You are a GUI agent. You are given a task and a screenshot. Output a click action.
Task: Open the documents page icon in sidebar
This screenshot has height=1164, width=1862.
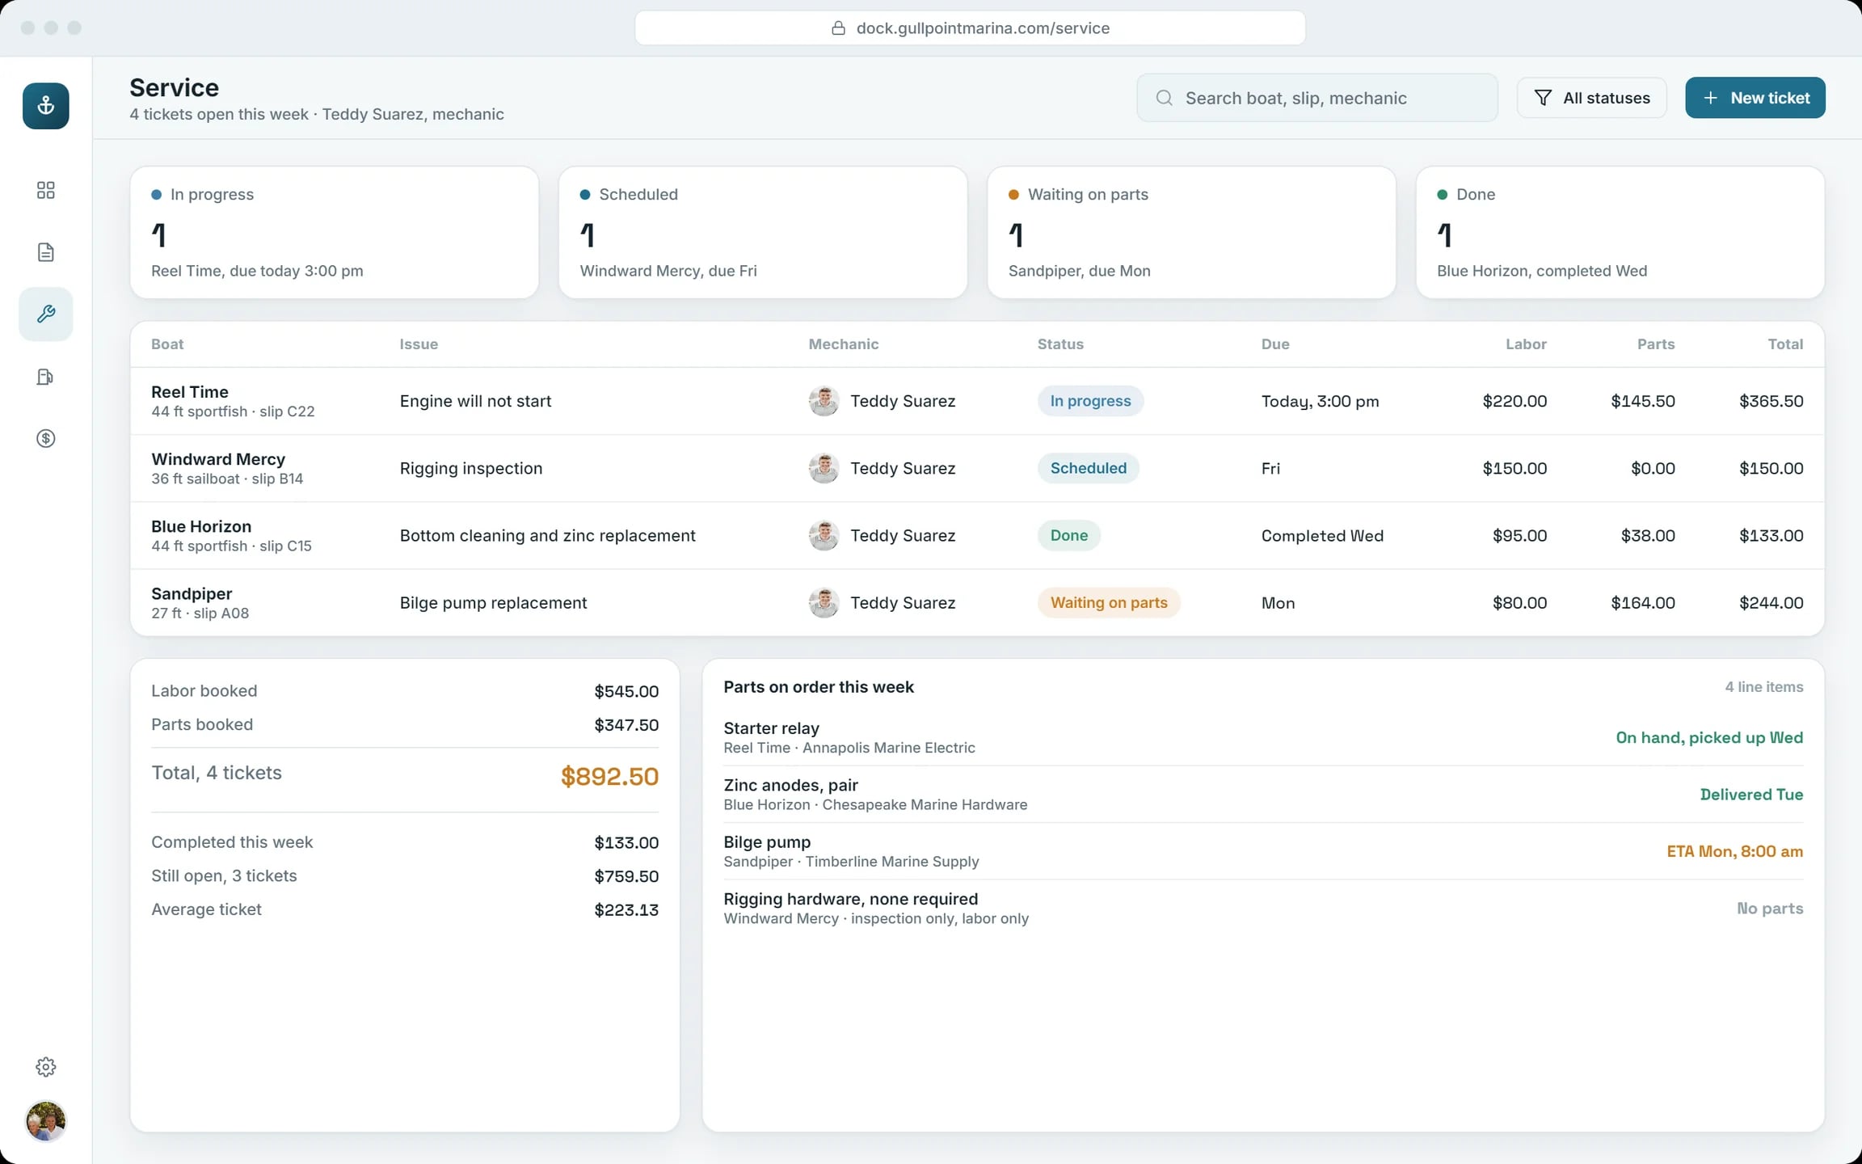(45, 252)
